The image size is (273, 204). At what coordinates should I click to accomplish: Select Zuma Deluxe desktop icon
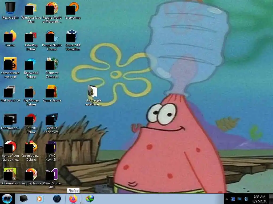[52, 93]
